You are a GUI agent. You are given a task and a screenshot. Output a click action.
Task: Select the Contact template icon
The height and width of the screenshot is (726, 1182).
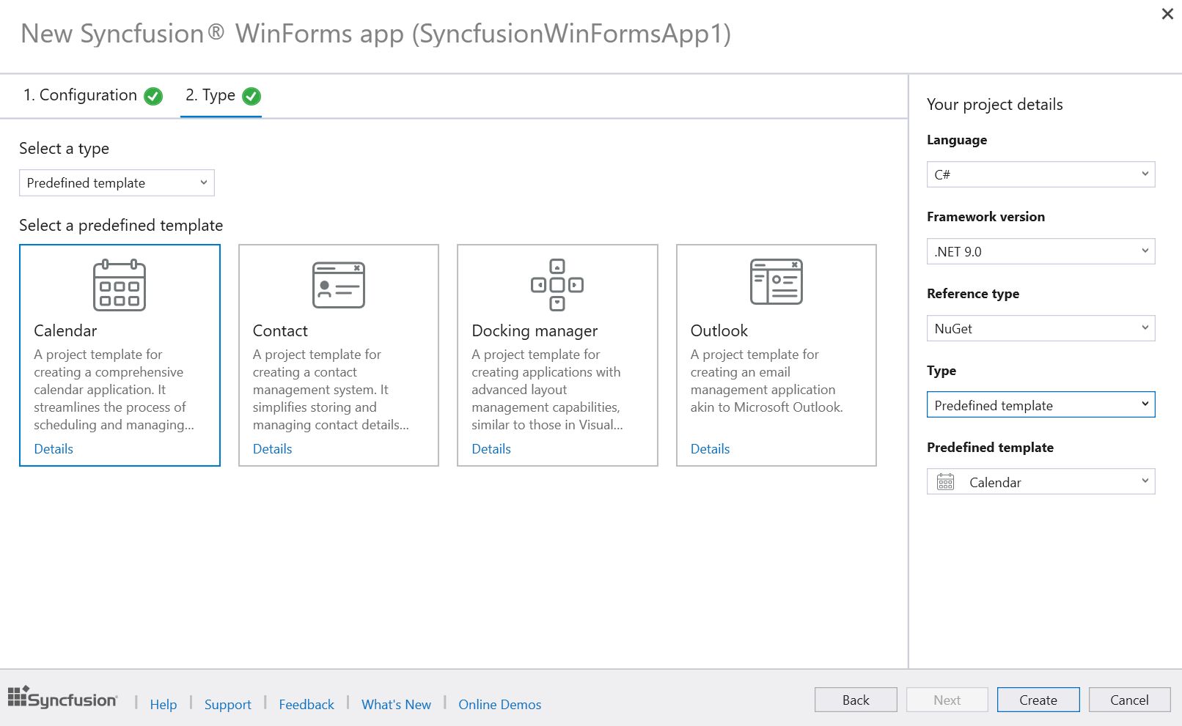[x=339, y=285]
